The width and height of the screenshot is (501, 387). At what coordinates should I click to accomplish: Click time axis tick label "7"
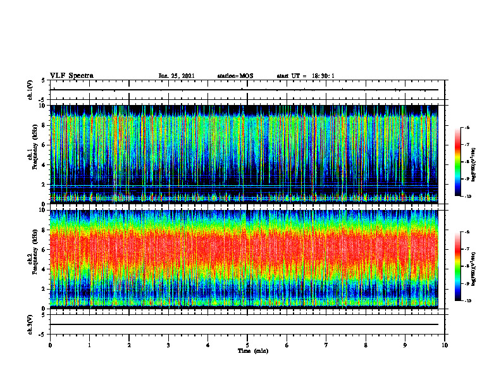(326, 345)
